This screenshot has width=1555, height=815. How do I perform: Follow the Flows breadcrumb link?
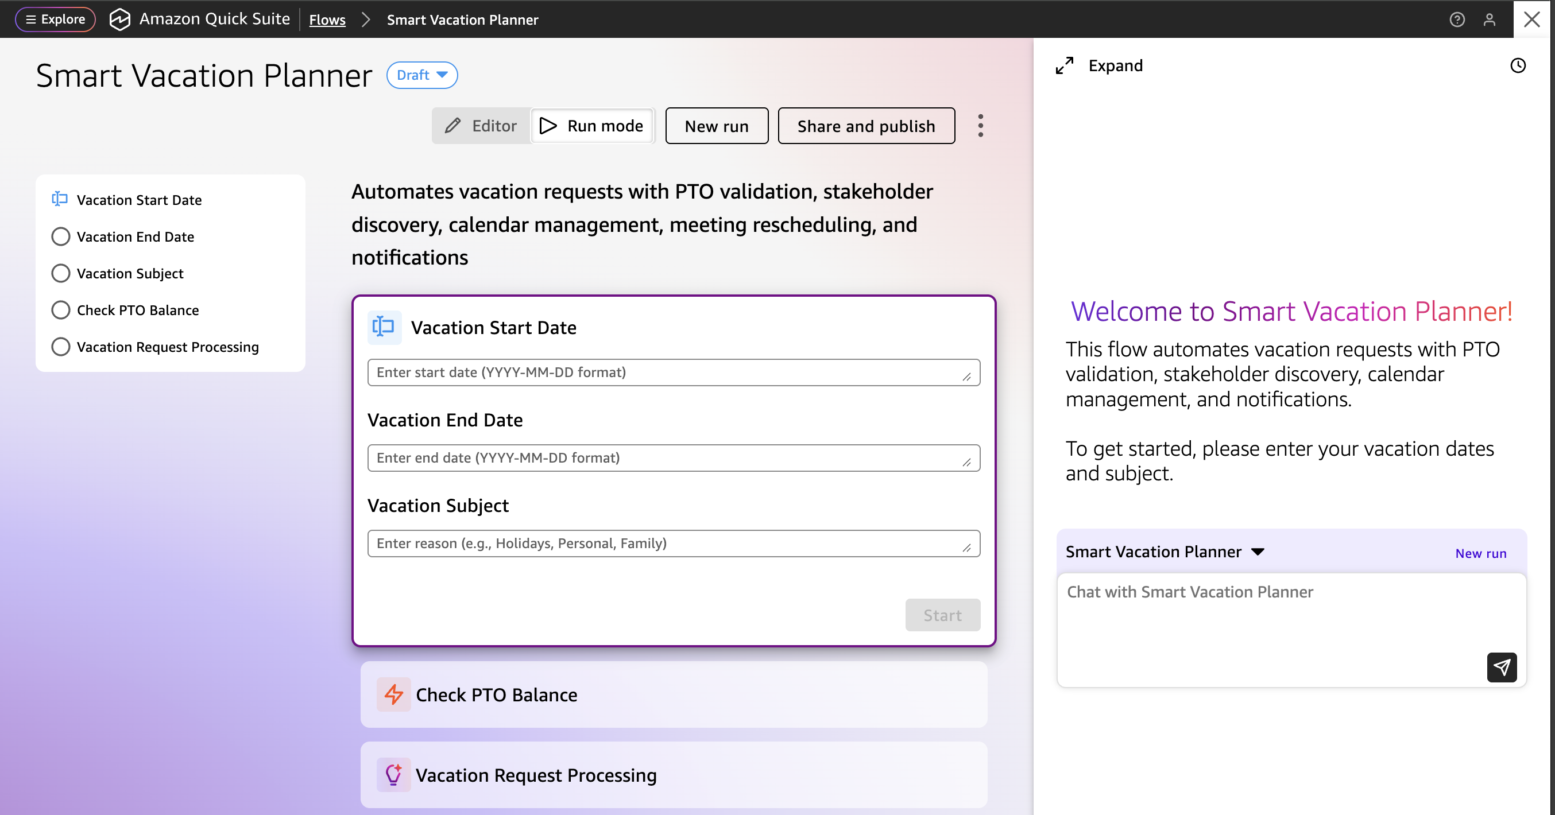point(327,20)
